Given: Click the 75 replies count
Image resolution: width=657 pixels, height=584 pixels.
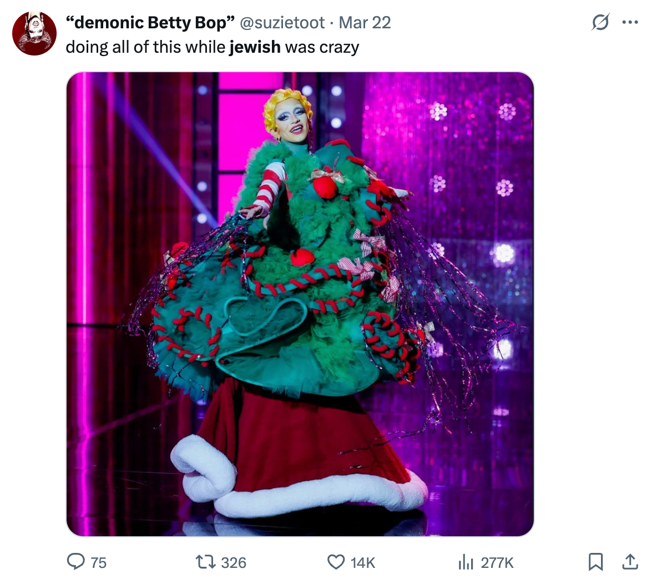Looking at the screenshot, I should (x=98, y=562).
